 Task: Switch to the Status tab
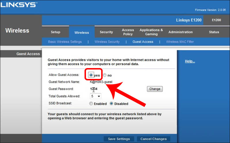click(x=214, y=32)
